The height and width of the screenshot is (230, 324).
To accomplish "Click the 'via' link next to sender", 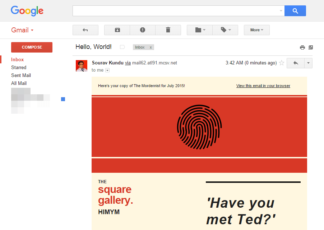I will click(x=128, y=63).
